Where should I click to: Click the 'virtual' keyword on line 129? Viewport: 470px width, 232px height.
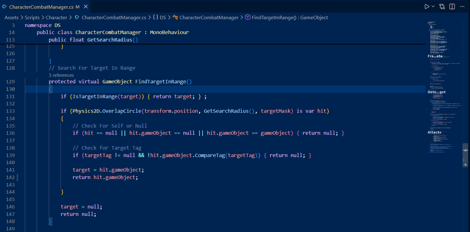pyautogui.click(x=89, y=82)
